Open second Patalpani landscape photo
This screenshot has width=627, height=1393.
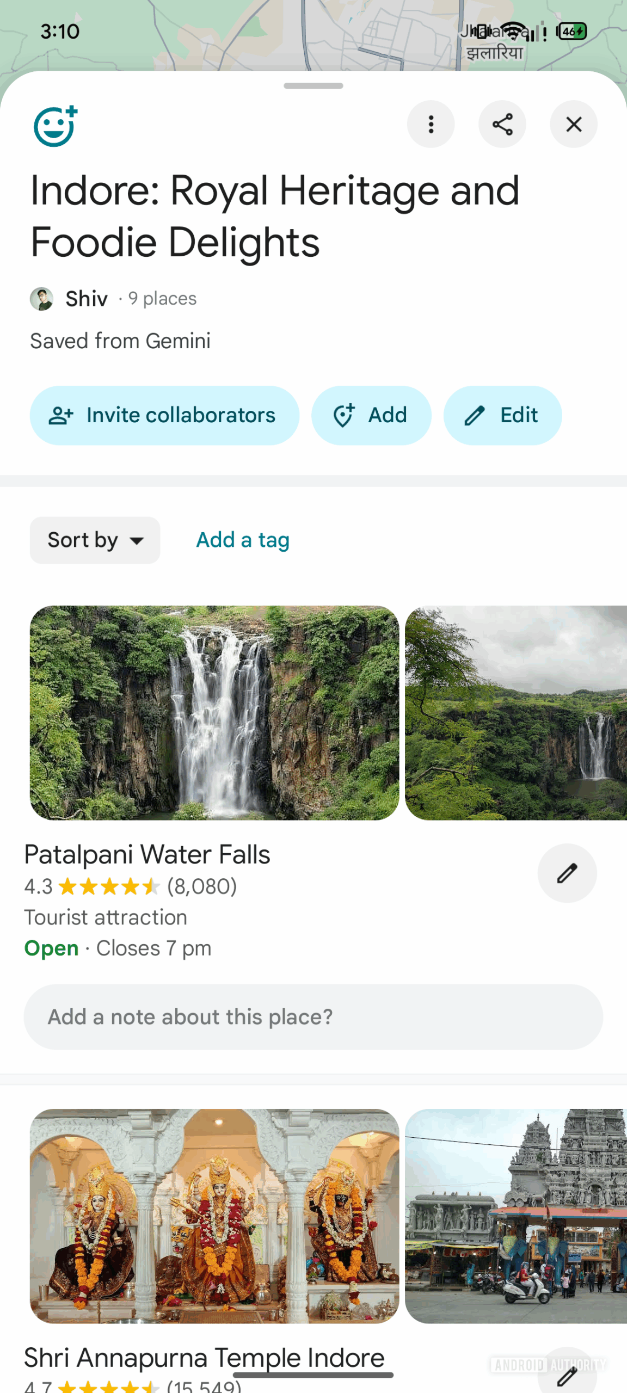[x=515, y=712]
